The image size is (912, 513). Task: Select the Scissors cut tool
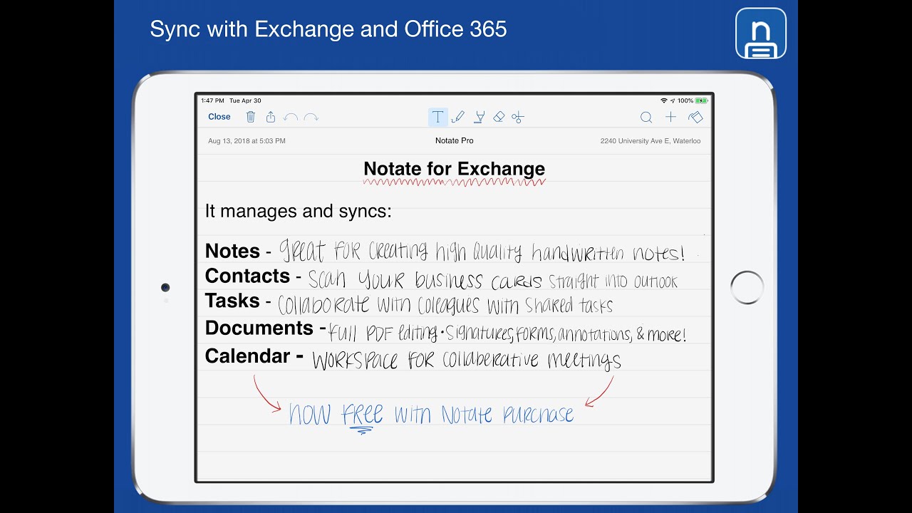[x=518, y=117]
